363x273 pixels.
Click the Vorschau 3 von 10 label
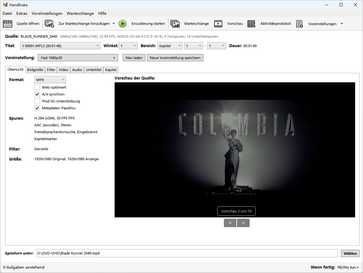[x=236, y=211]
